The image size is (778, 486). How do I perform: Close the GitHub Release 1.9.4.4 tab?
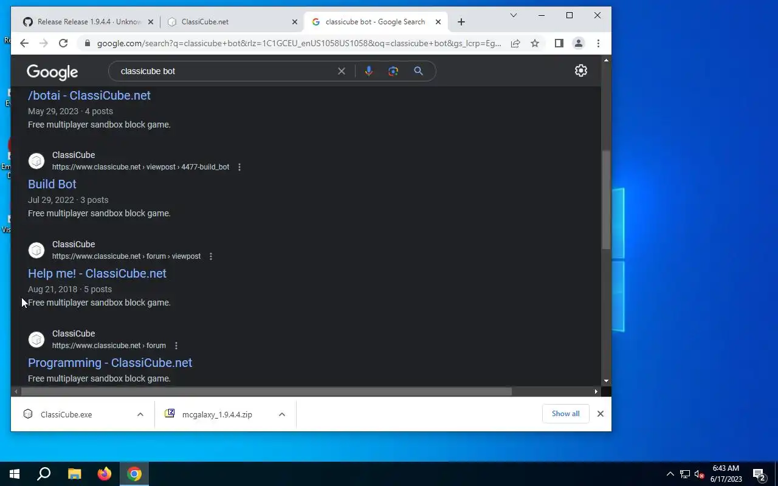(x=151, y=22)
